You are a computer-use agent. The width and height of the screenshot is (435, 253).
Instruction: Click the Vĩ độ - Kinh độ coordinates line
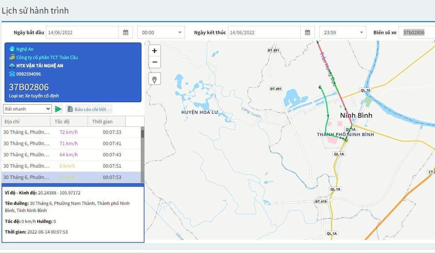coord(43,192)
